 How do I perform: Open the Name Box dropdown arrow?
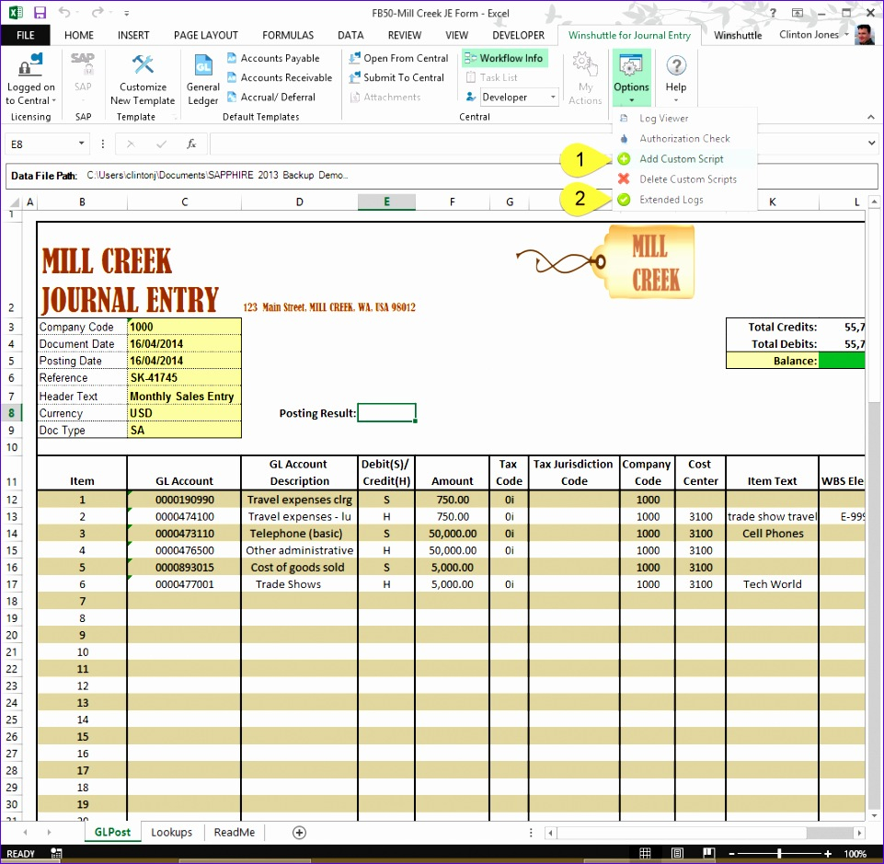[x=82, y=144]
